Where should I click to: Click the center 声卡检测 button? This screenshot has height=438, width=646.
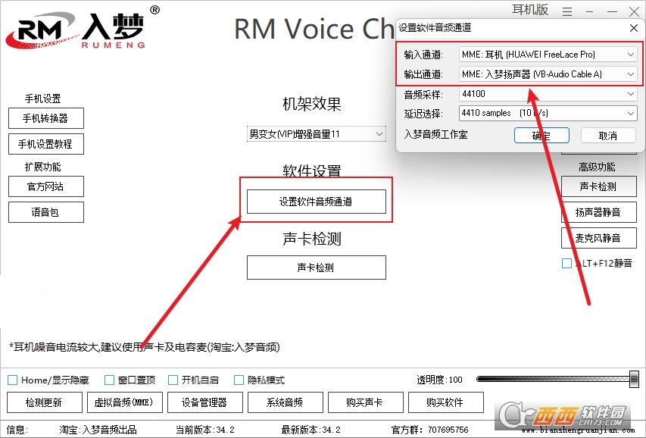[x=317, y=267]
